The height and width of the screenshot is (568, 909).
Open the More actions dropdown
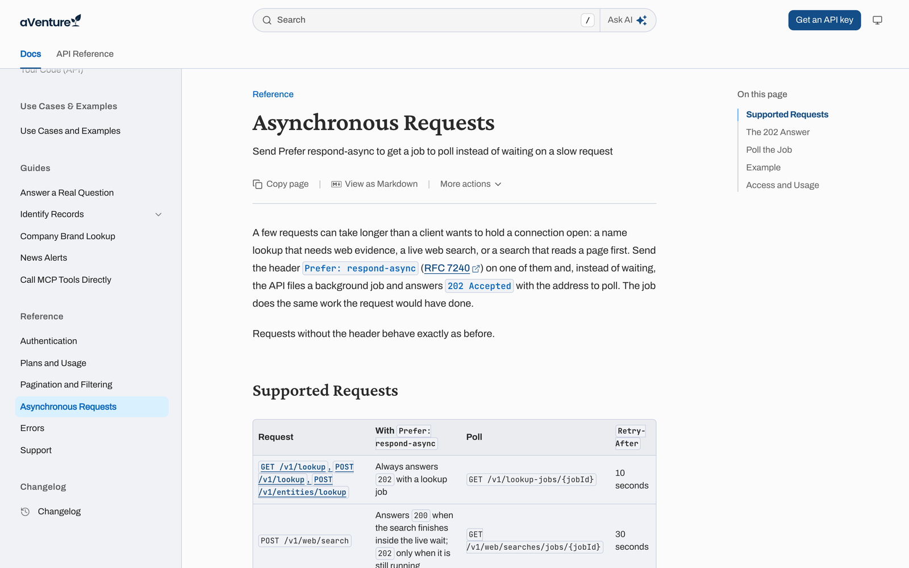[x=470, y=184]
